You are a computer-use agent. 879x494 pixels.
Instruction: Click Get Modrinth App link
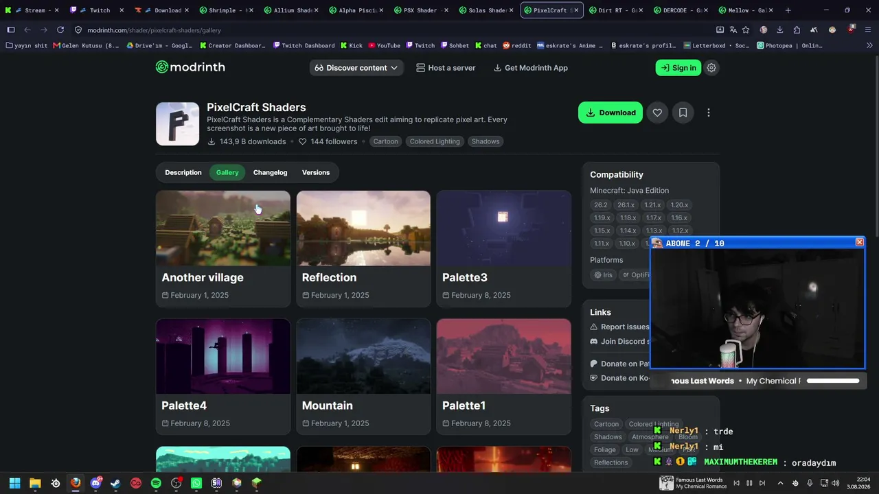pyautogui.click(x=530, y=68)
